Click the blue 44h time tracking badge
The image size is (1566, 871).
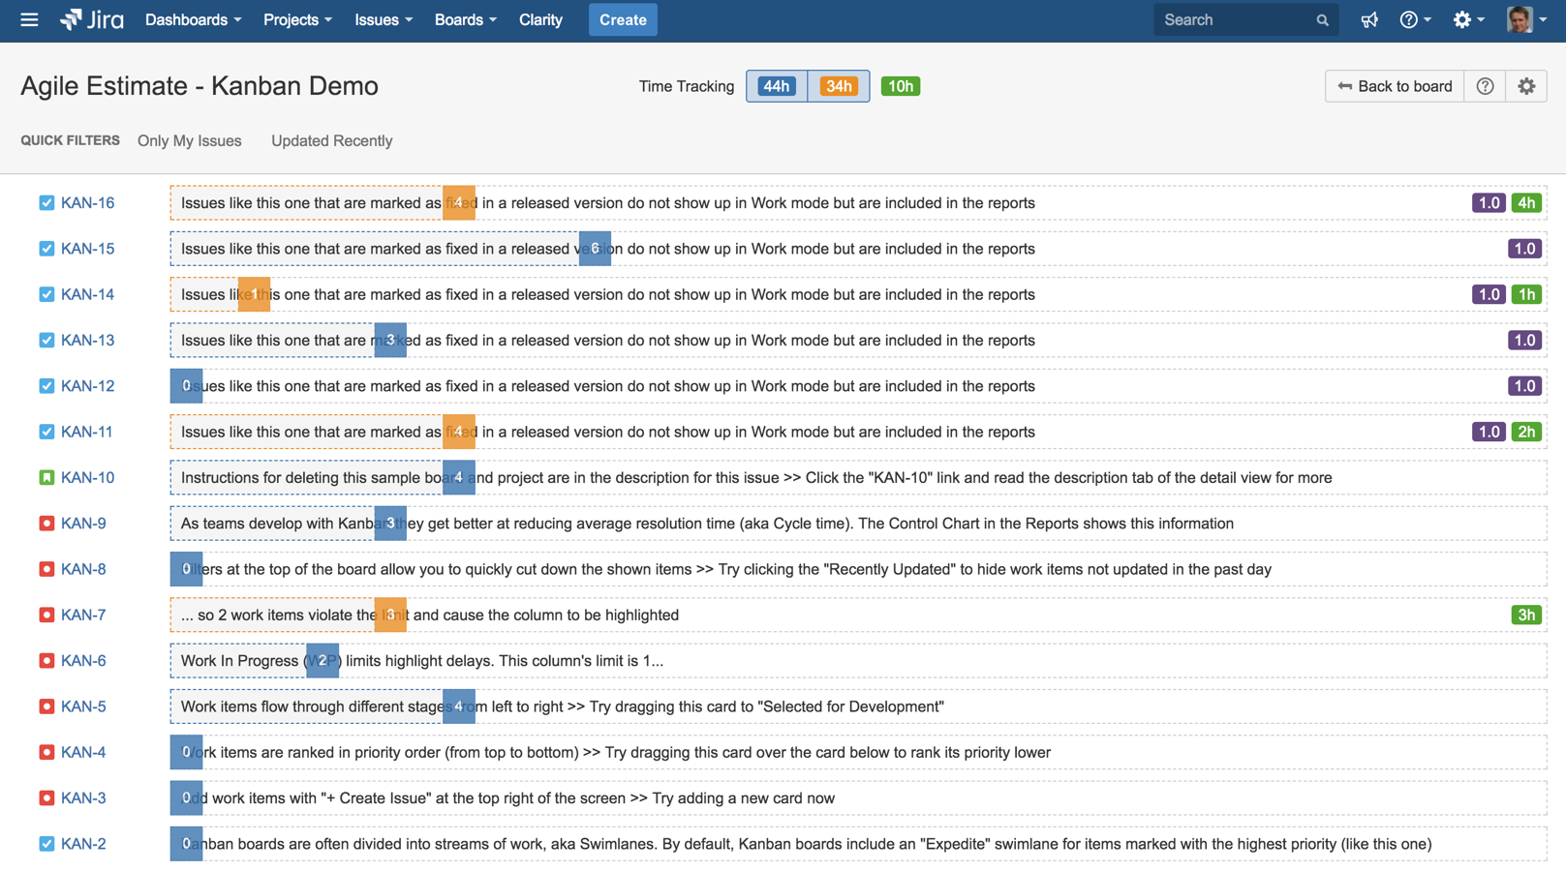[777, 86]
